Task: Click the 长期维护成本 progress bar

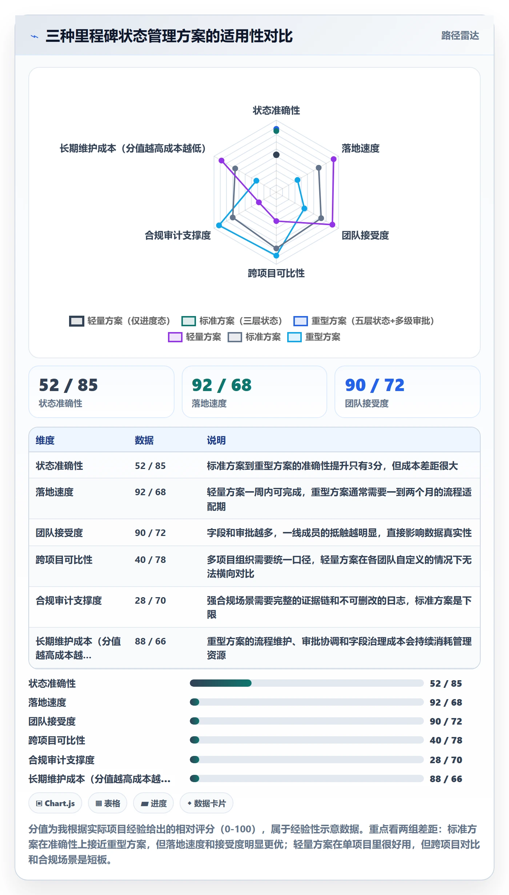Action: tap(307, 778)
